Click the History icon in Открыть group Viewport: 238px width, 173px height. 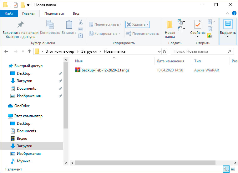[x=210, y=36]
